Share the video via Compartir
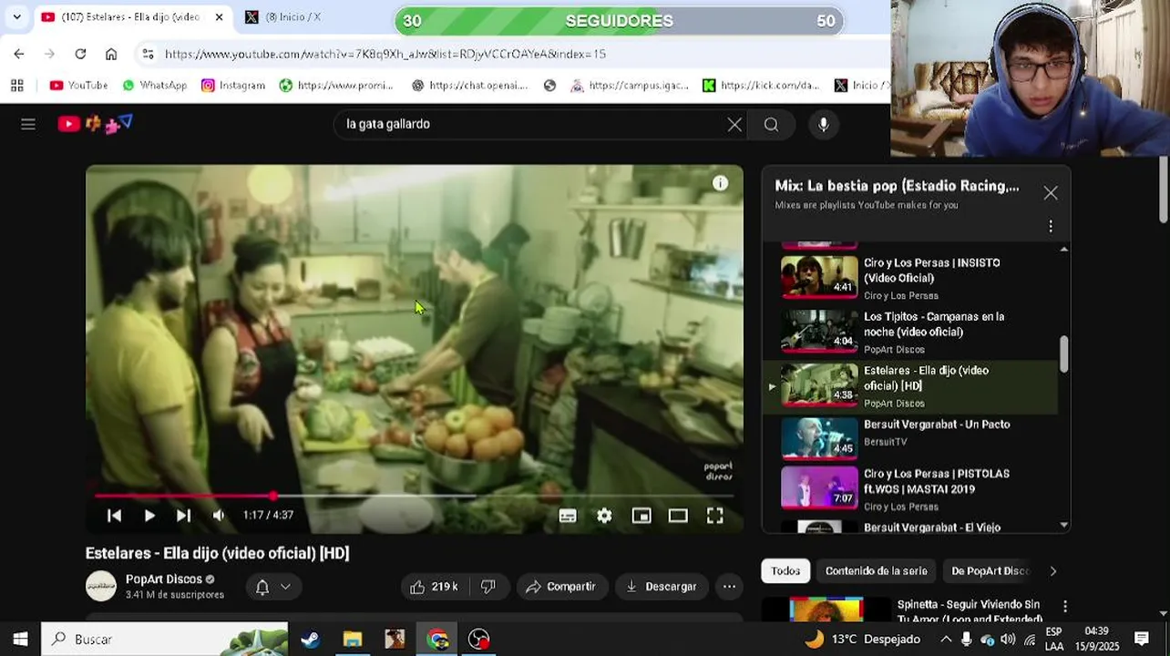1170x656 pixels. (x=560, y=587)
